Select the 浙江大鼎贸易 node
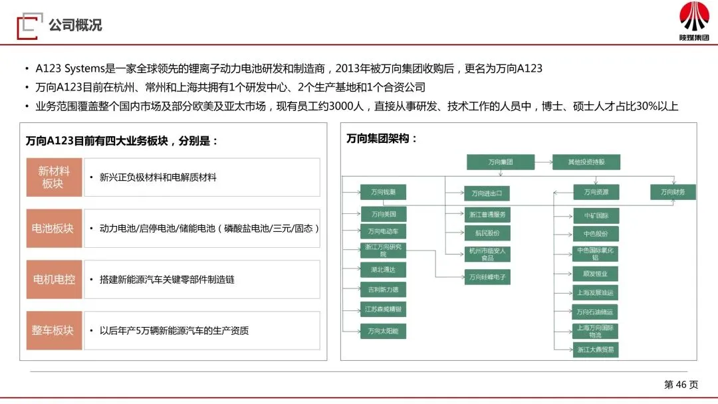This screenshot has width=718, height=404. [595, 350]
